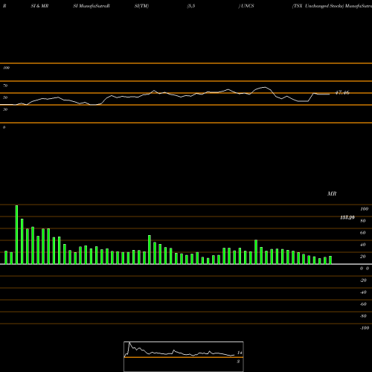Click the '-40' label on MR axis

coord(363,292)
